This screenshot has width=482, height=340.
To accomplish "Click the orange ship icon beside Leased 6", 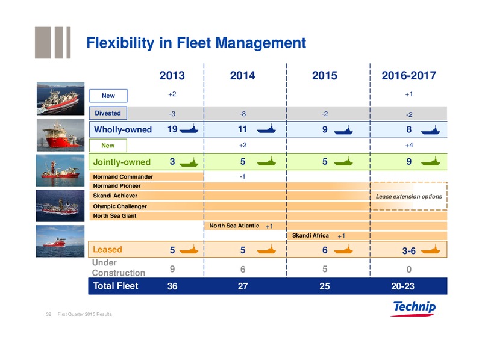I will [343, 249].
